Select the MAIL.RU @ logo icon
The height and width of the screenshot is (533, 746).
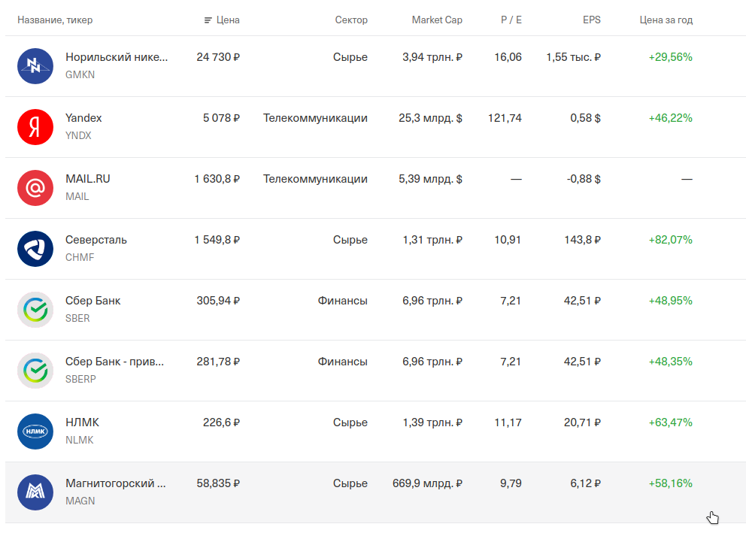click(35, 188)
